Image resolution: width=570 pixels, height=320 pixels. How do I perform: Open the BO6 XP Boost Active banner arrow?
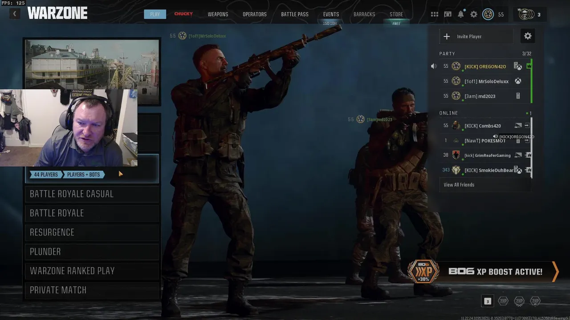(555, 272)
